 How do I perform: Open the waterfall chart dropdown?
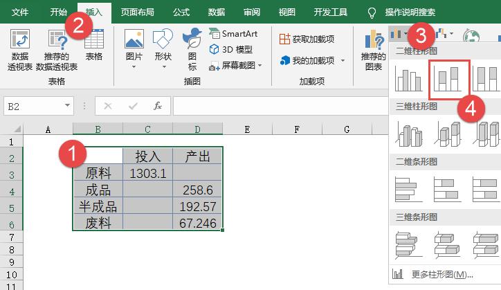coord(451,33)
